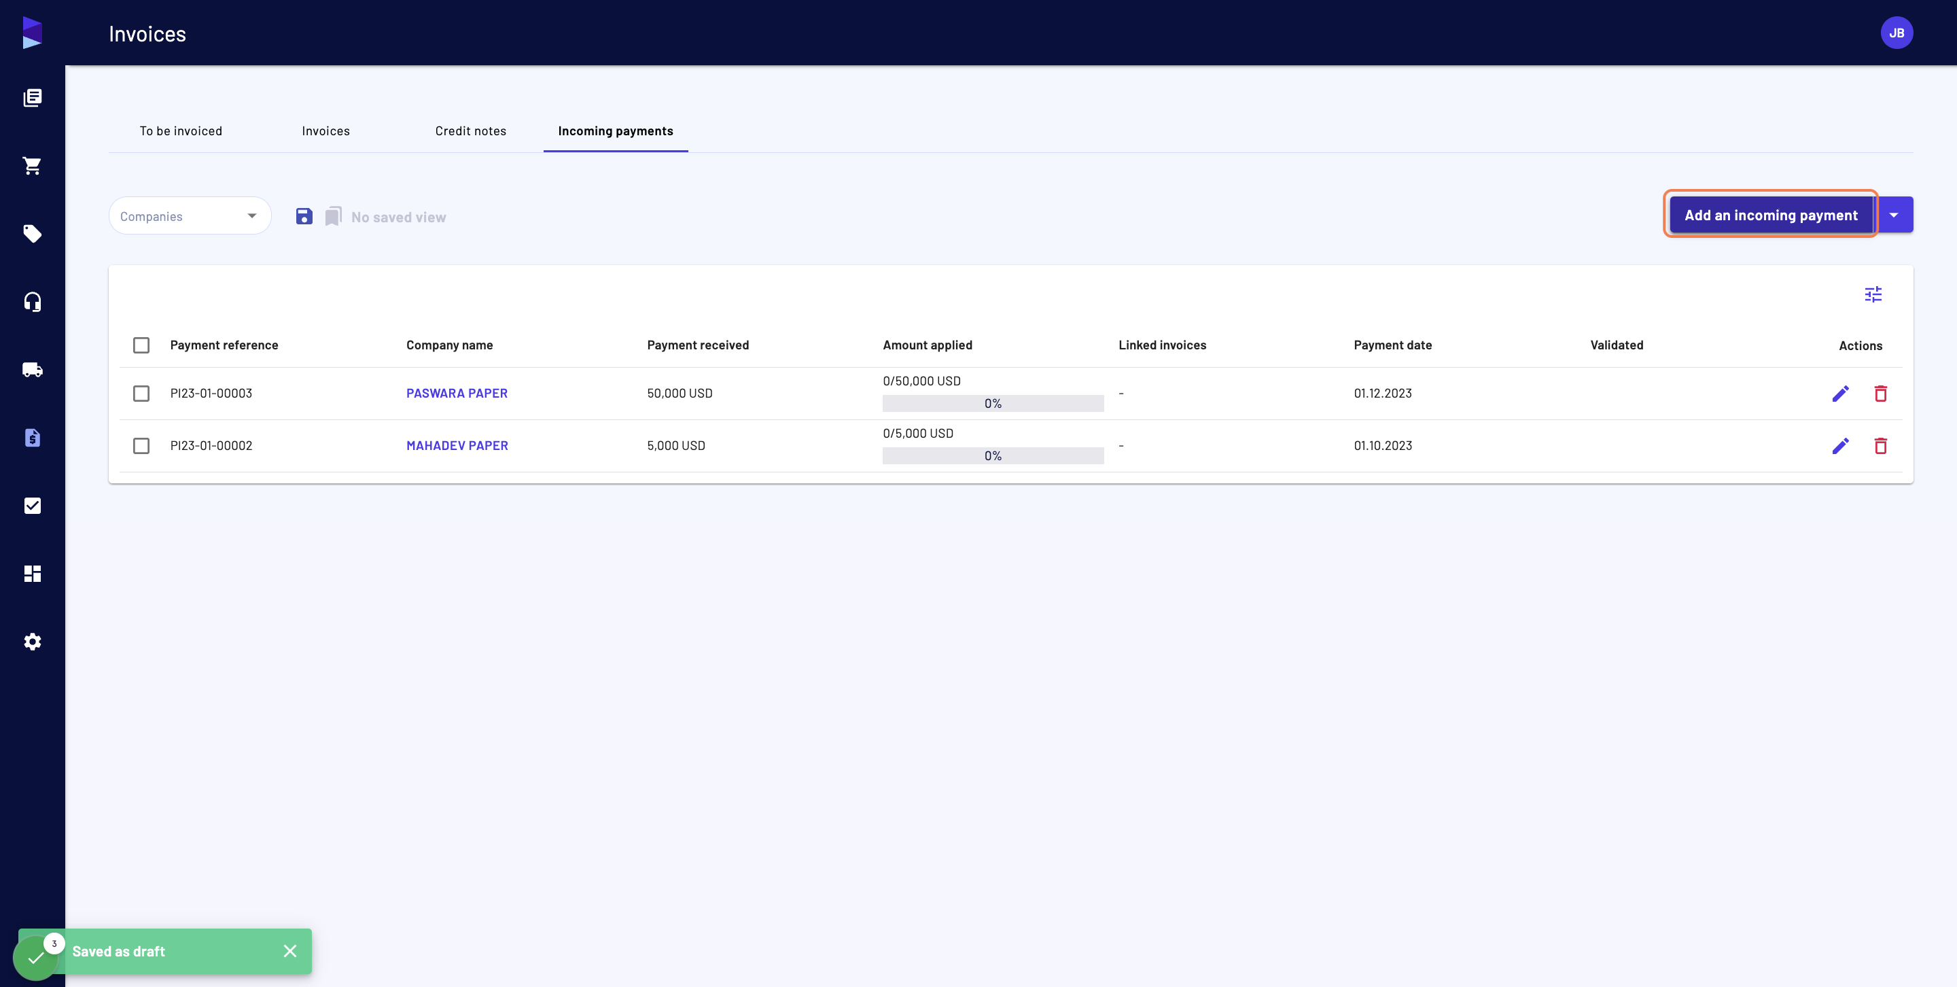
Task: Delete payment PI23-01-00003 with trash icon
Action: point(1880,394)
